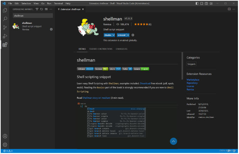
Task: Open gear for shellman in sidebar list
Action: pyautogui.click(x=51, y=29)
